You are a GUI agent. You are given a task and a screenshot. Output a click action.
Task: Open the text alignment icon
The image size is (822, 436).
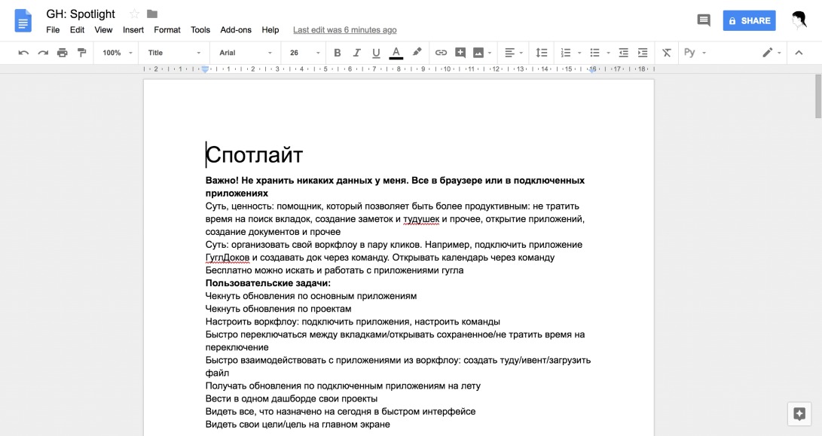509,53
